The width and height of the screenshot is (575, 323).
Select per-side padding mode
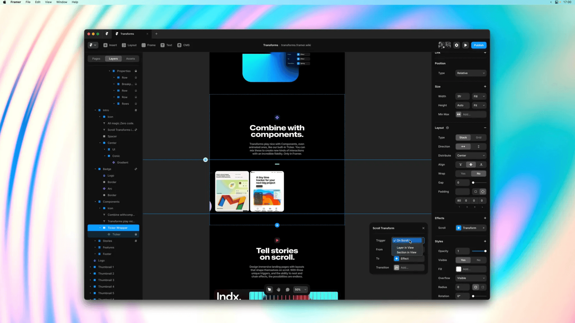(x=483, y=192)
